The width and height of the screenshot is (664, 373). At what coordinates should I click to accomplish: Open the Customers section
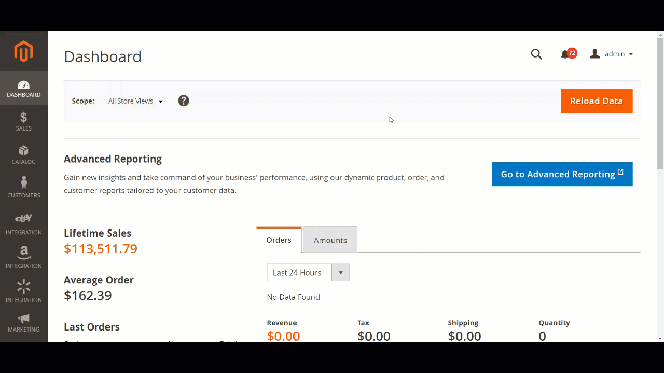pos(23,188)
